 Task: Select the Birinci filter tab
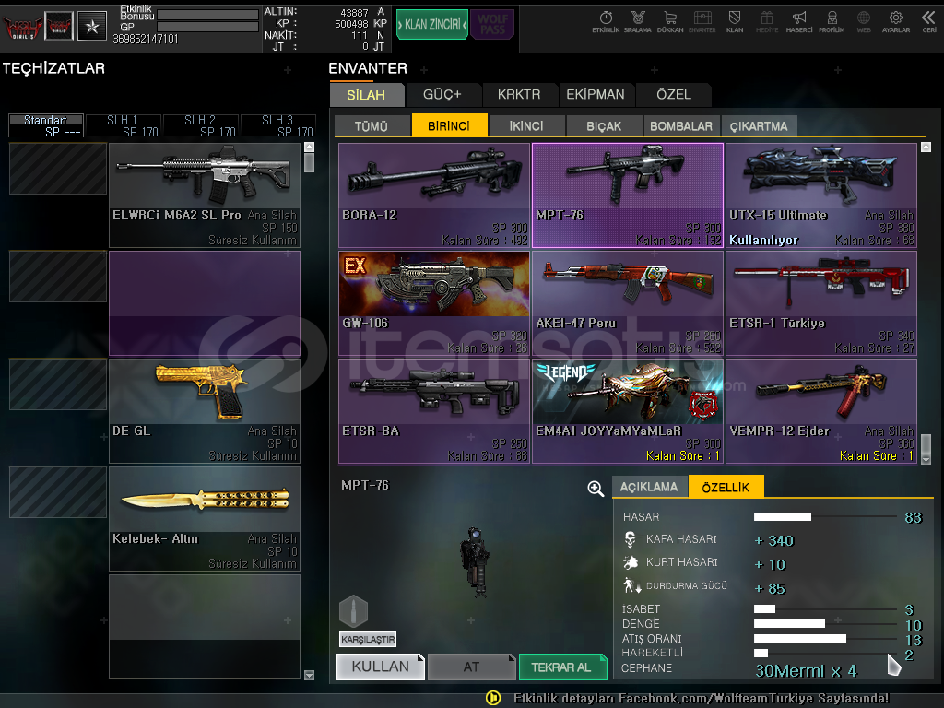449,125
